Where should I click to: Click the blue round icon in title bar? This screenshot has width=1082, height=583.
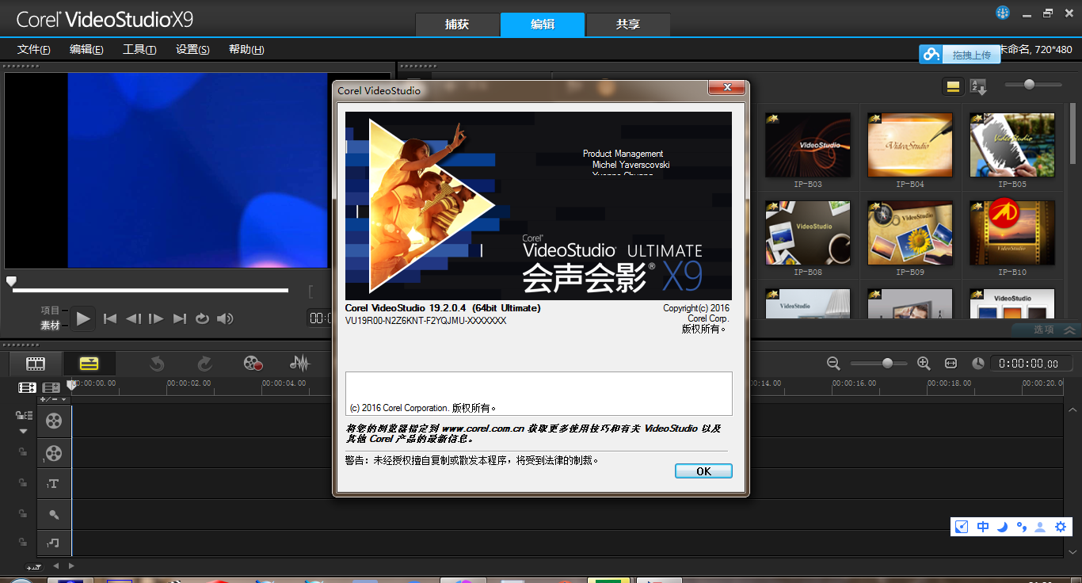pyautogui.click(x=1002, y=13)
